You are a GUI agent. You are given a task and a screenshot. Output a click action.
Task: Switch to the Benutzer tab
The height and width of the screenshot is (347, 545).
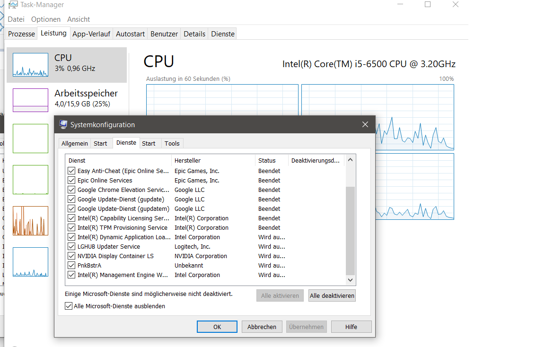coord(164,34)
